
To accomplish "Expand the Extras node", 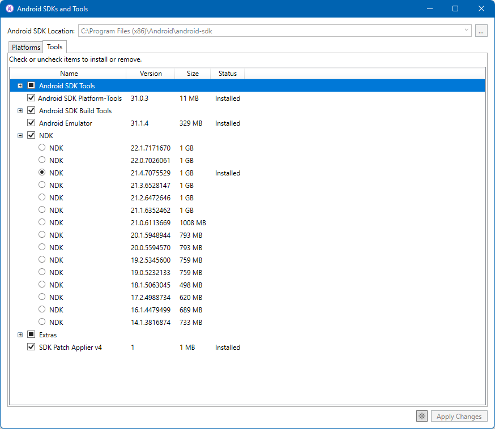I will coord(20,334).
